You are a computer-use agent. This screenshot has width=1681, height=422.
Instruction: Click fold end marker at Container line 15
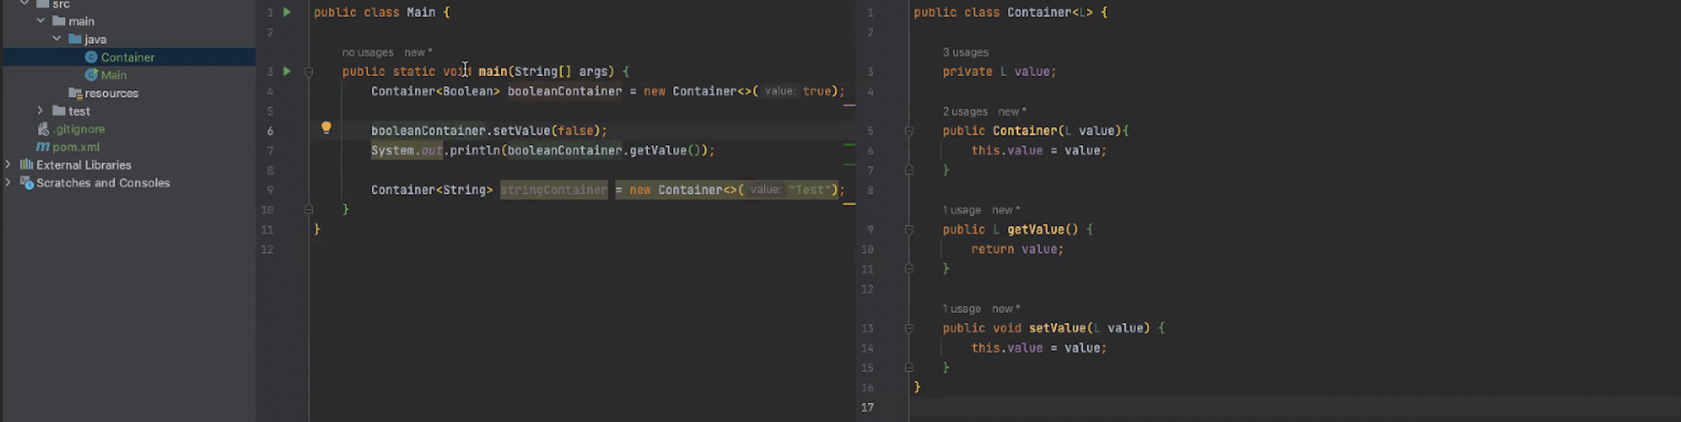(909, 367)
